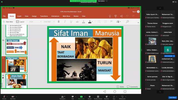Open Whiteboards in Zoom toolbar
This screenshot has width=178, height=100.
click(122, 97)
